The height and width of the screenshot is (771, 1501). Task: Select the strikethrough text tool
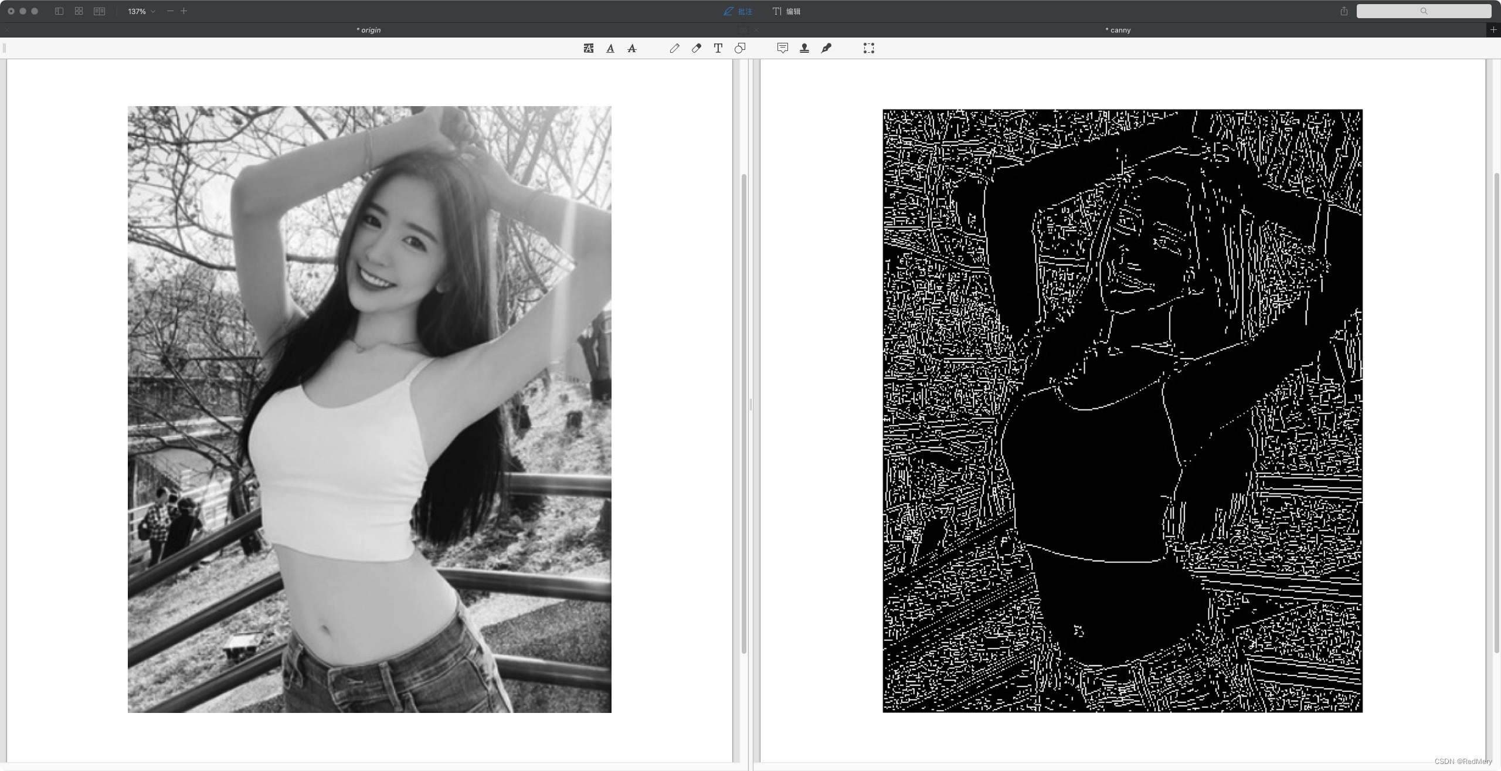[632, 48]
